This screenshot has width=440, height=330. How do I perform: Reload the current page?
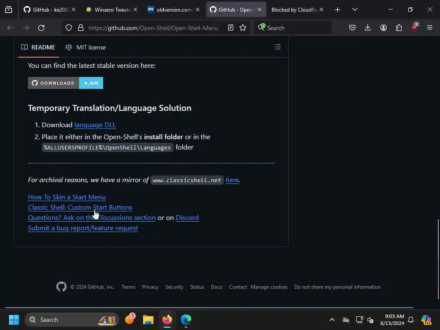click(x=41, y=28)
